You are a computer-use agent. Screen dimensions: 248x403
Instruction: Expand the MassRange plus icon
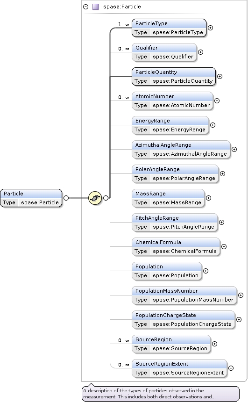208,198
